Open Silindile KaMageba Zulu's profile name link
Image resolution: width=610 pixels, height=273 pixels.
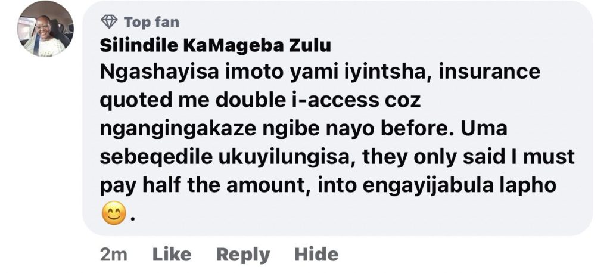(216, 46)
